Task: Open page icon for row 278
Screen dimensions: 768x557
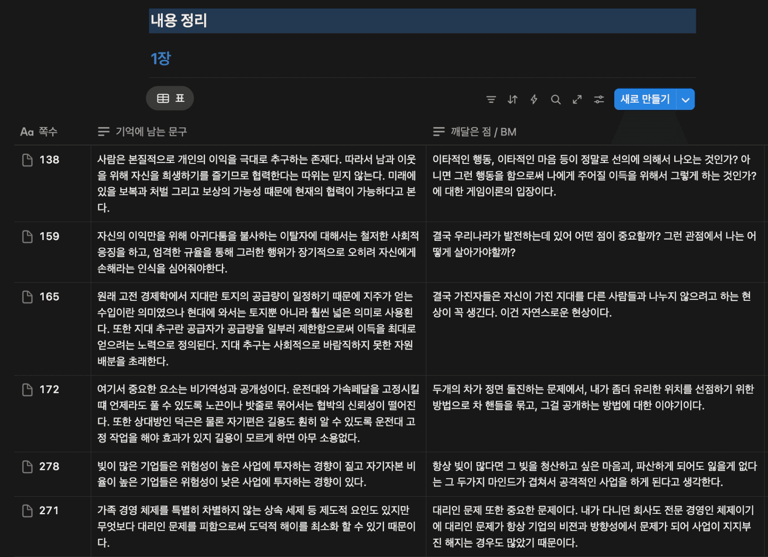Action: coord(27,466)
